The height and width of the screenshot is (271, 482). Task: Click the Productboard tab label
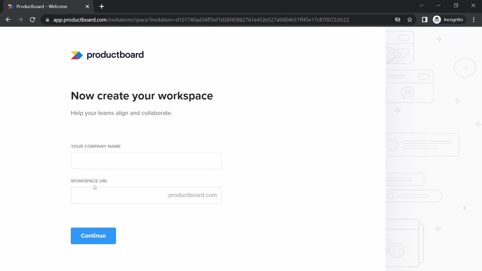pyautogui.click(x=42, y=6)
